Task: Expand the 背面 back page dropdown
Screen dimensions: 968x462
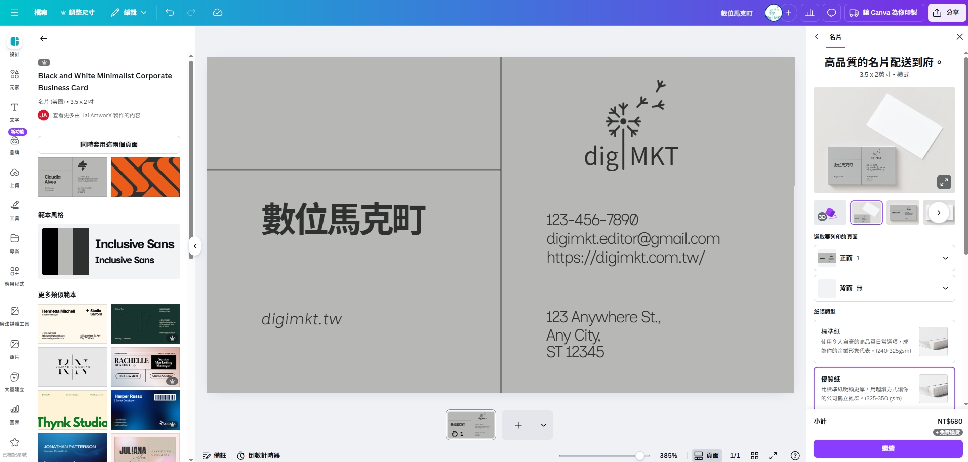Action: 884,288
